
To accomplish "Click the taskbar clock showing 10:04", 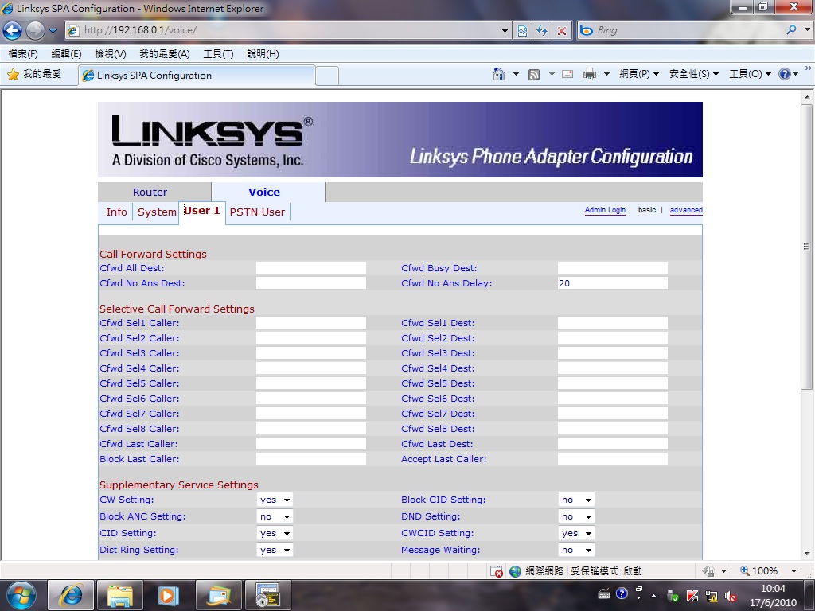I will pyautogui.click(x=773, y=595).
